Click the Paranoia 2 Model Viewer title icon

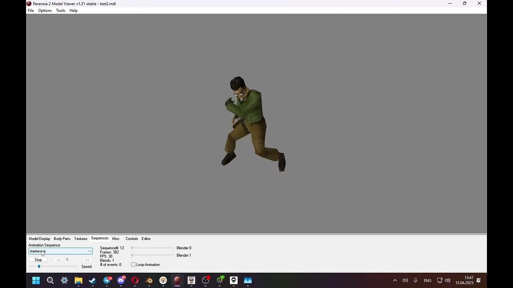pos(29,4)
